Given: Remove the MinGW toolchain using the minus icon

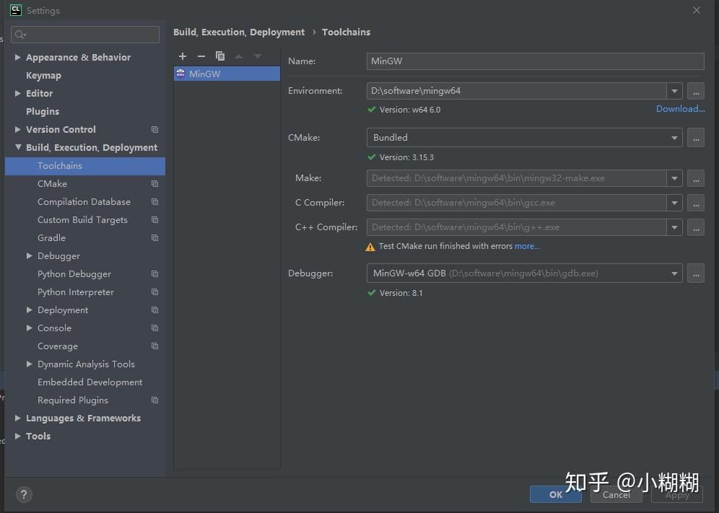Looking at the screenshot, I should pyautogui.click(x=201, y=56).
